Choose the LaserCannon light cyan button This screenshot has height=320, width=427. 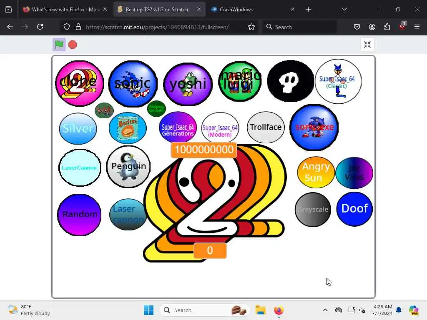[80, 167]
